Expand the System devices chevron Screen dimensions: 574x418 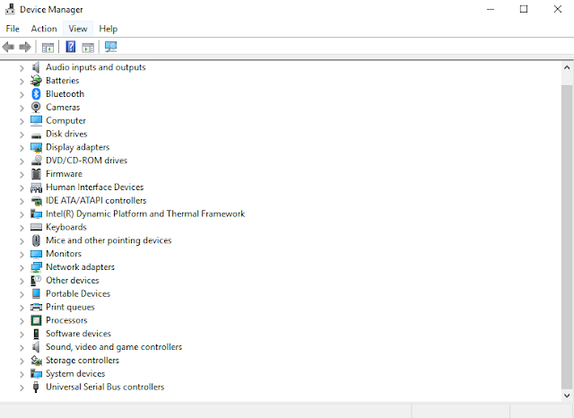pyautogui.click(x=22, y=374)
